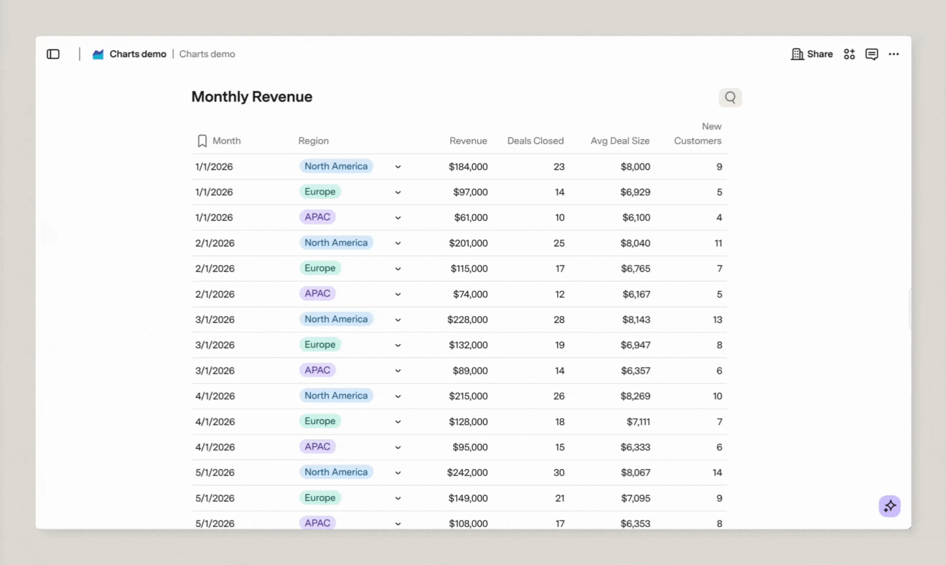Expand region dropdown for 3/1/2026 APAC row
The image size is (946, 565).
pyautogui.click(x=398, y=371)
